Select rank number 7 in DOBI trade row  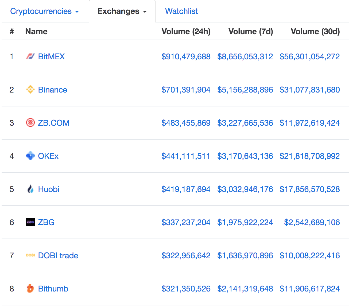click(12, 255)
